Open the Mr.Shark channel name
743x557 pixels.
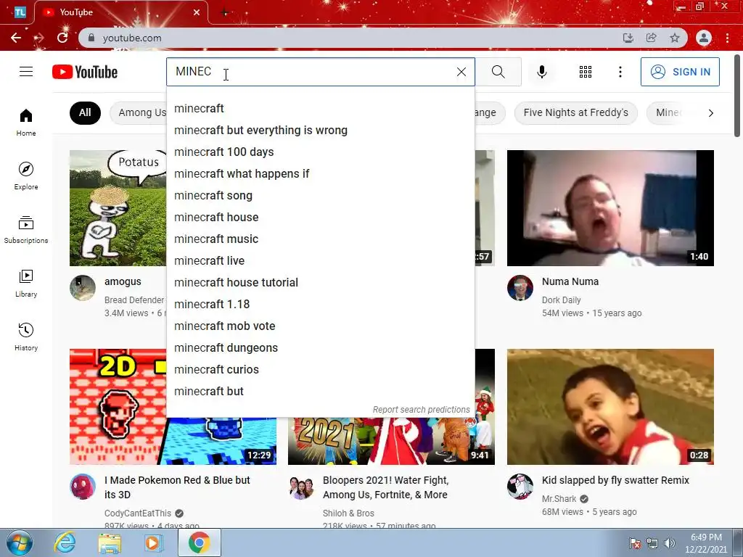point(559,499)
